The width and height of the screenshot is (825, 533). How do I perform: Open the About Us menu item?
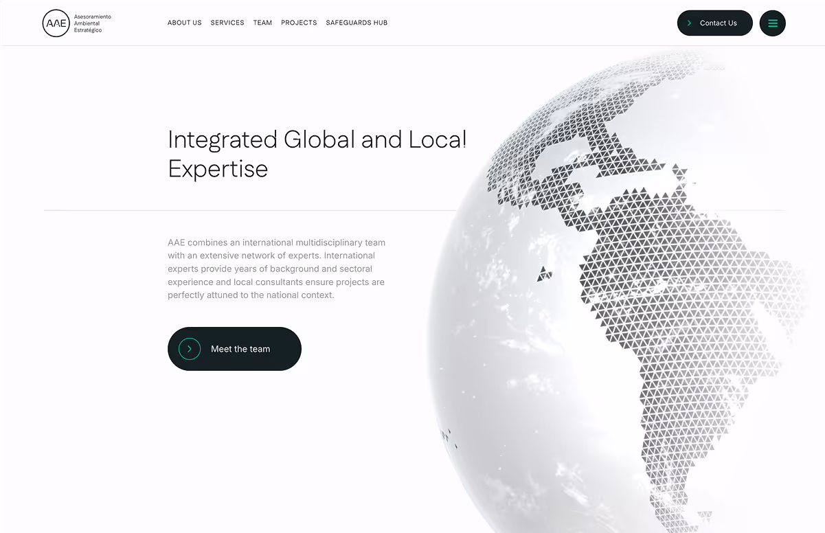(x=185, y=23)
